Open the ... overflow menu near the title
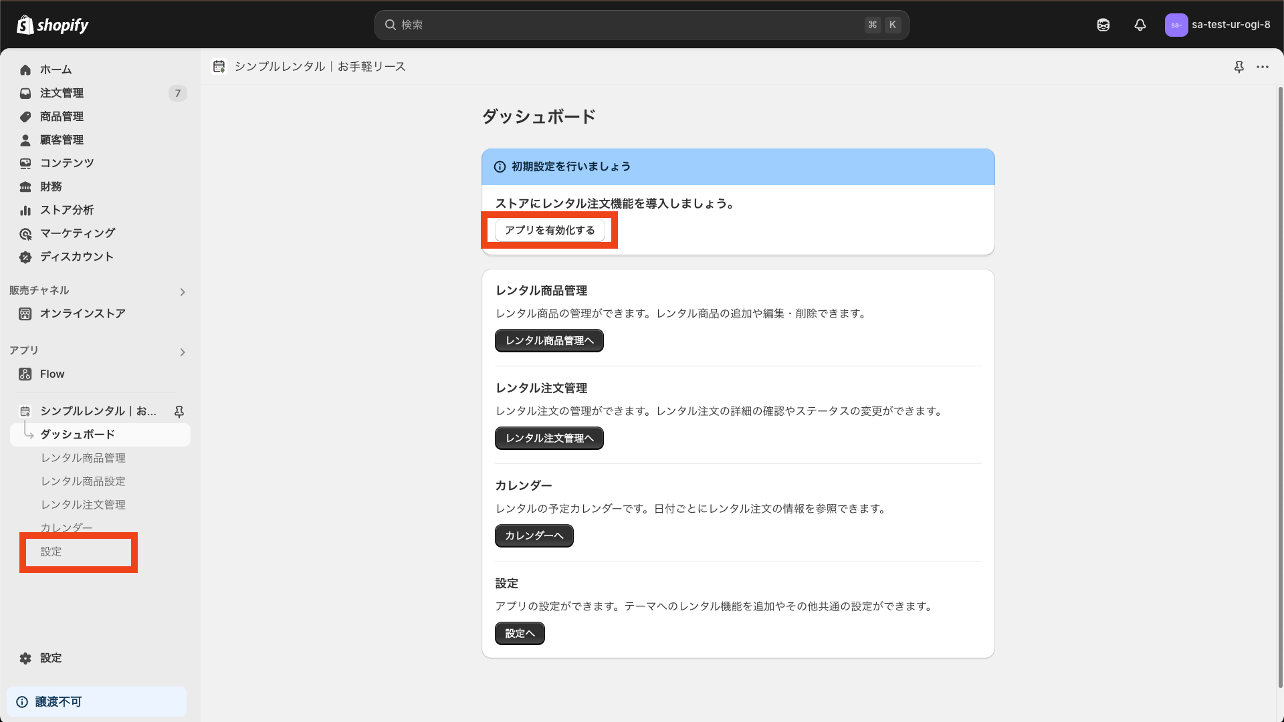Screen dimensions: 1284x722 (1263, 67)
